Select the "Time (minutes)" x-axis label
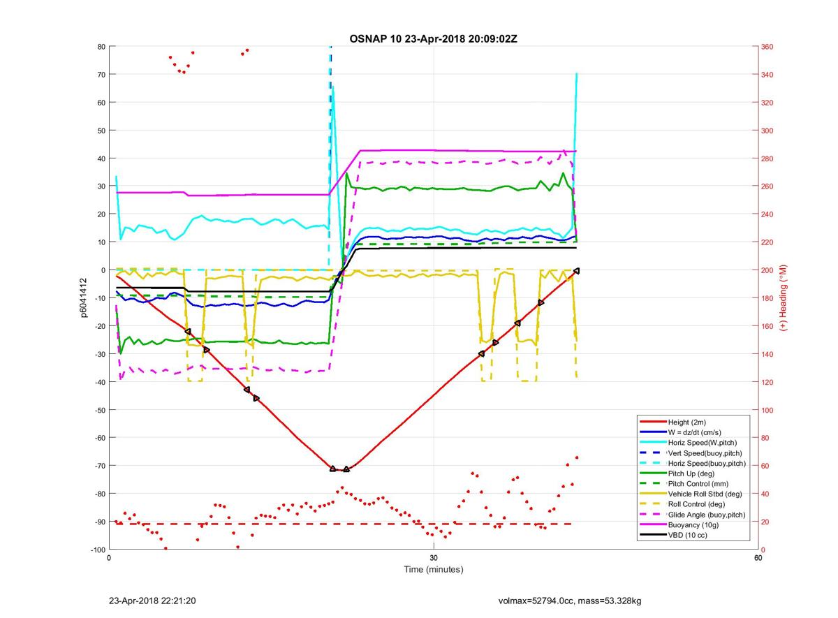838x618 pixels. click(433, 569)
